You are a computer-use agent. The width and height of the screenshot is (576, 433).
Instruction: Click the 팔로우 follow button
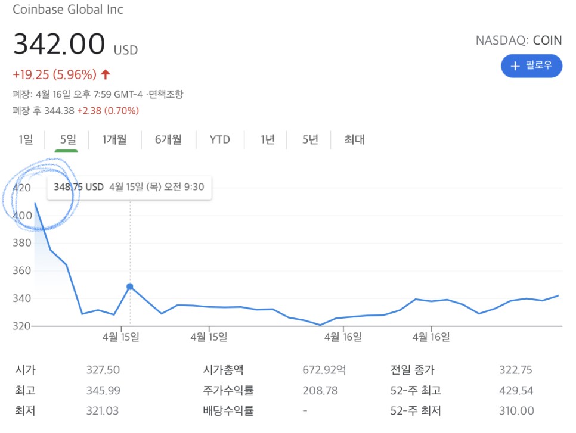[531, 66]
